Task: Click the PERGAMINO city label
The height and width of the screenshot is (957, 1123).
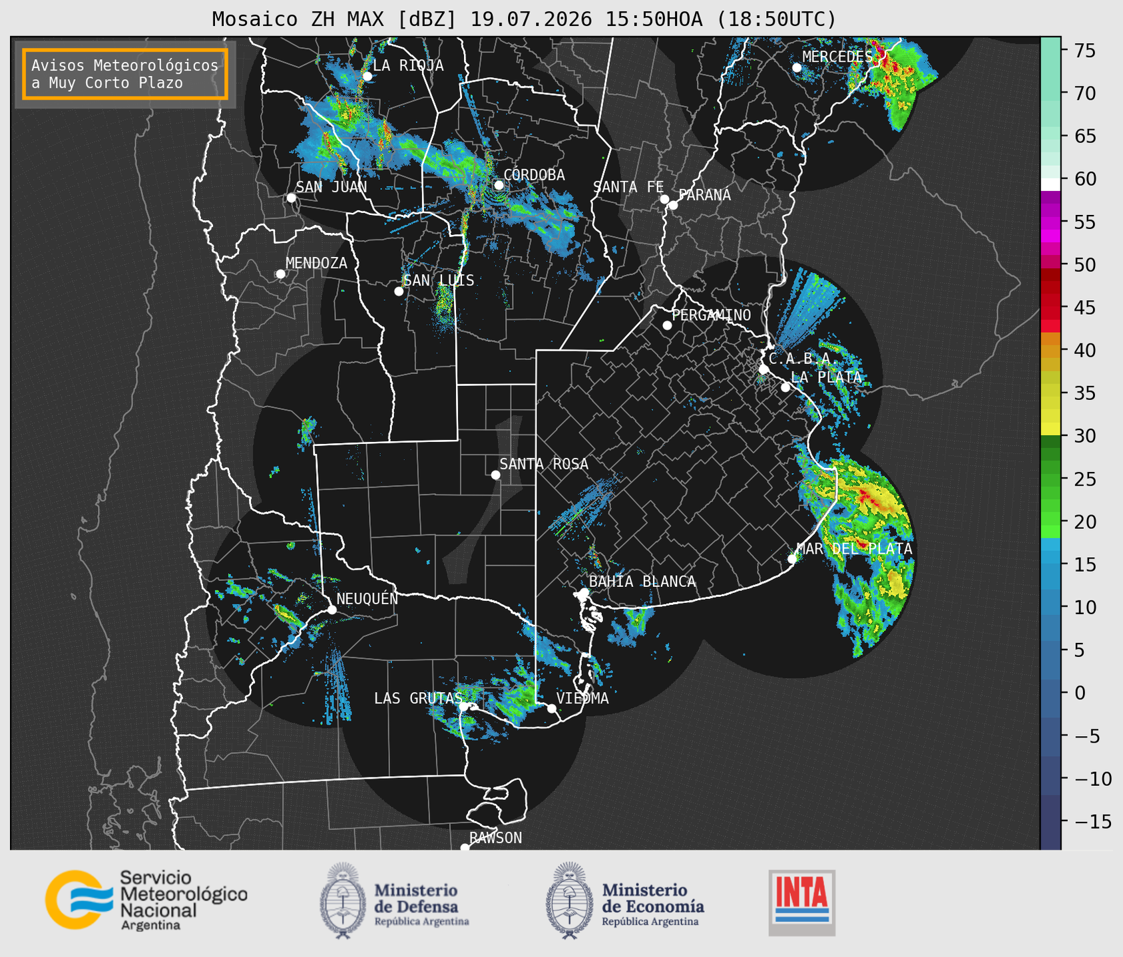Action: pyautogui.click(x=712, y=315)
